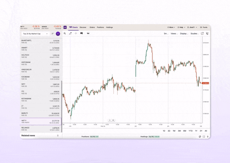Click the Funds button
Viewport: 230px width, 163px height.
[204, 27]
